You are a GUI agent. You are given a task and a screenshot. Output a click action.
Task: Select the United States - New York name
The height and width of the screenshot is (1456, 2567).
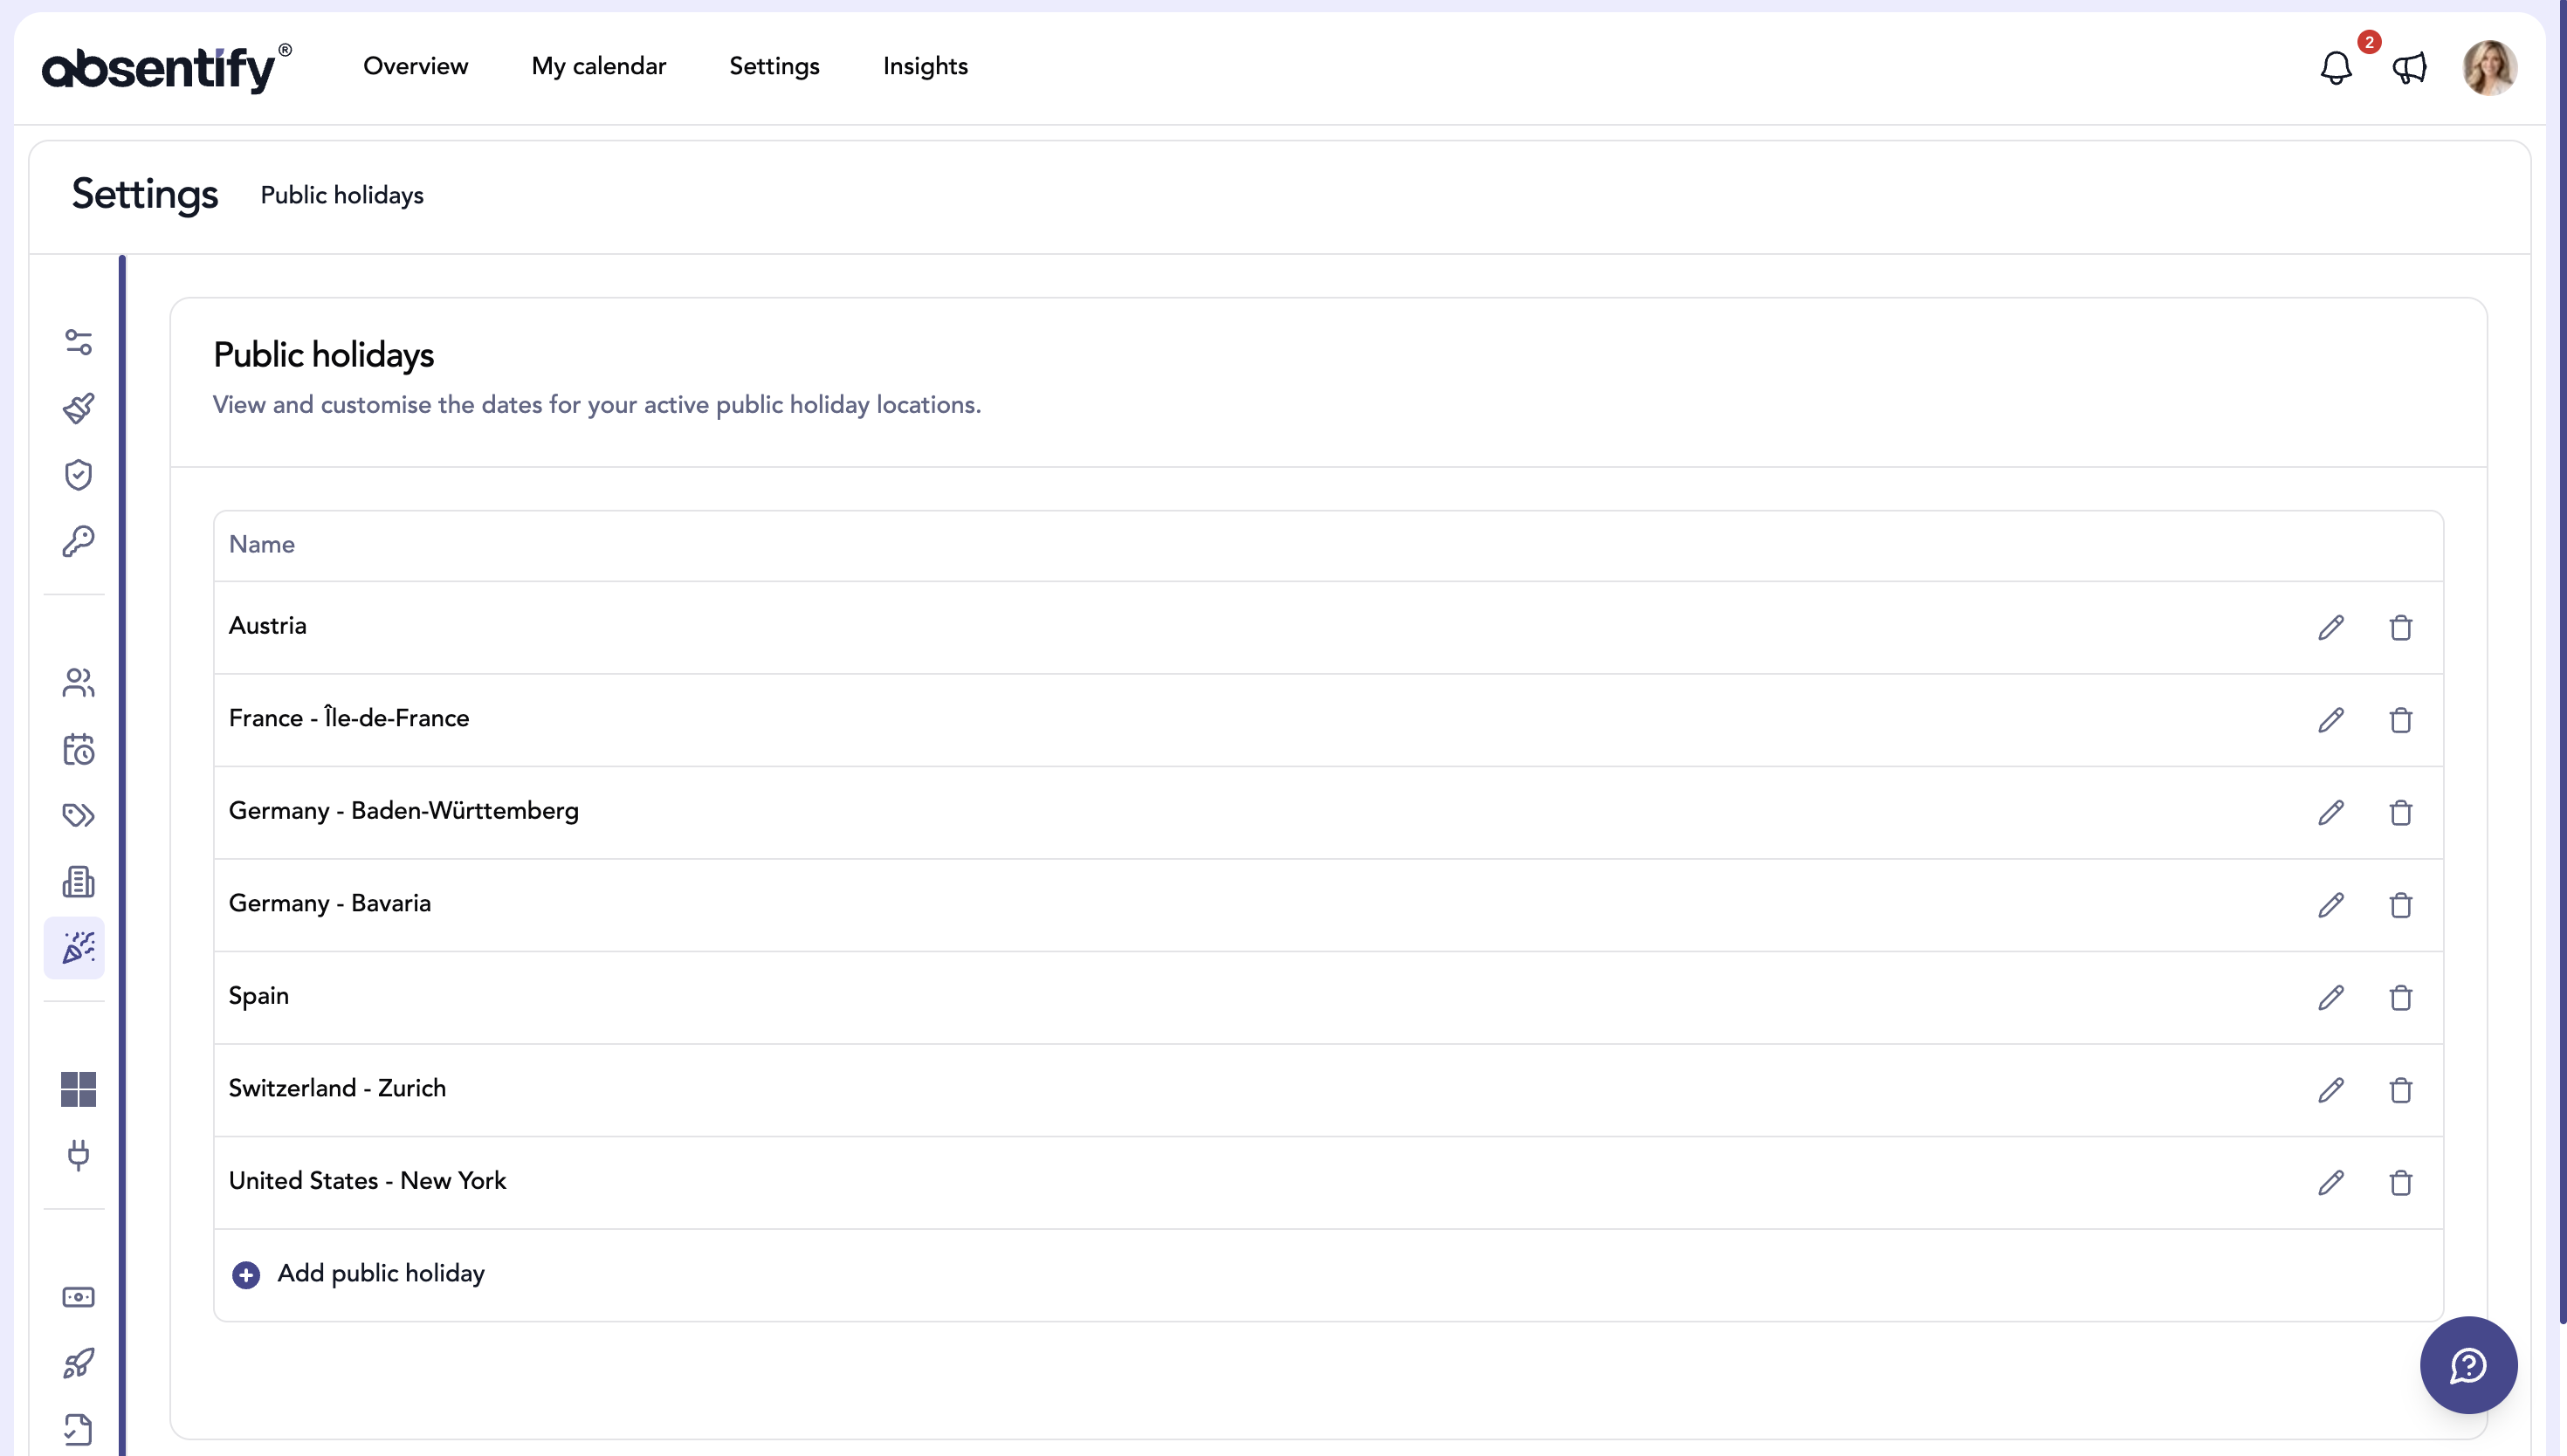coord(368,1180)
